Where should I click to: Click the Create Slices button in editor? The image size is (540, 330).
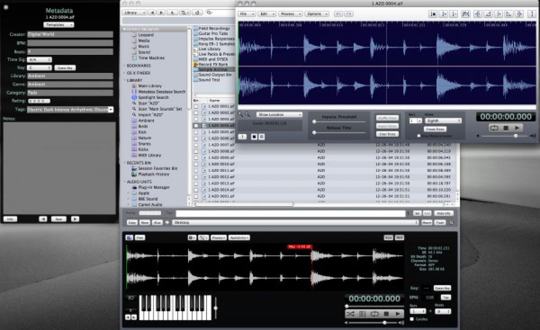coord(435,129)
